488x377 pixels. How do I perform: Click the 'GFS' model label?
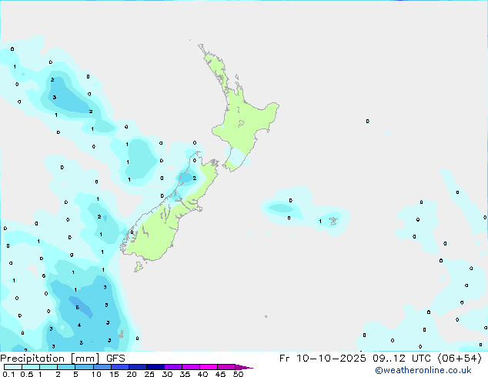(115, 359)
